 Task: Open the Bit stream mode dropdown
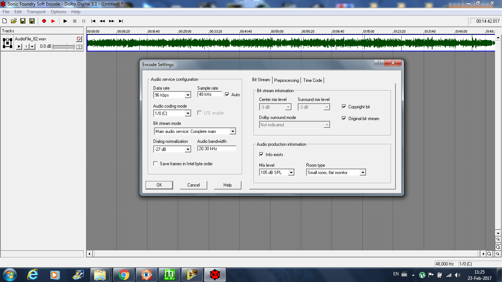click(x=232, y=131)
